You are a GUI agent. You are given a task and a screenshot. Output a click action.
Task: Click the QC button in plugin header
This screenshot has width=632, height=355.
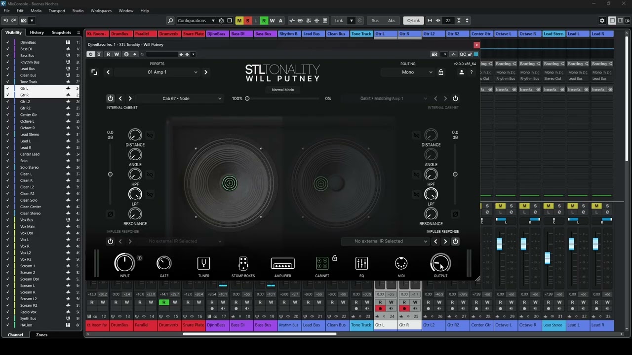[x=463, y=54]
